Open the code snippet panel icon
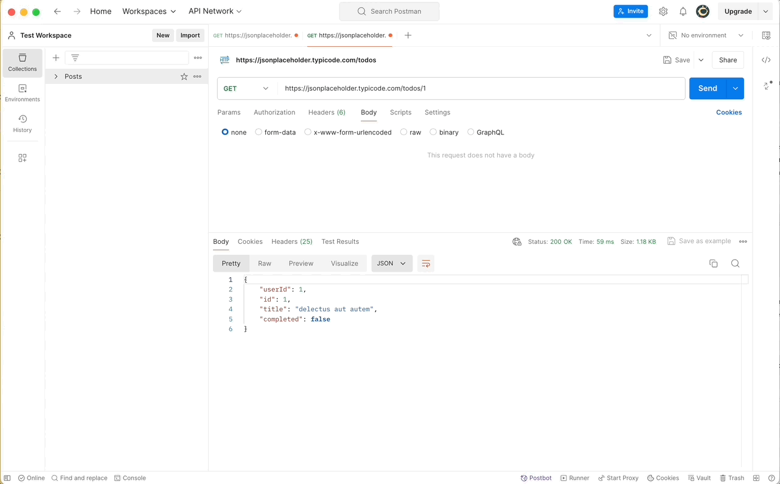The image size is (780, 484). tap(766, 60)
